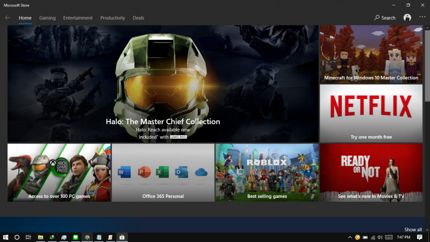Open the Roblox Best selling games tile
Screen dimensions: 430x242
[267, 173]
